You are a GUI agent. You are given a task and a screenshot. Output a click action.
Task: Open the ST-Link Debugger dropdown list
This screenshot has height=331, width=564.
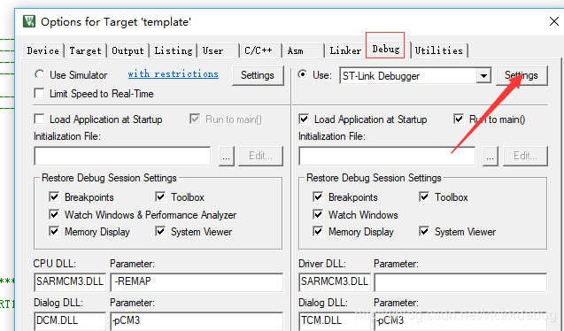pos(483,76)
